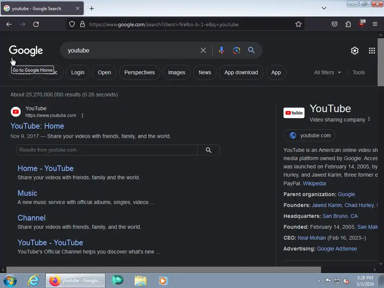Submit search with magnifier icon
The image size is (384, 288).
tap(251, 50)
